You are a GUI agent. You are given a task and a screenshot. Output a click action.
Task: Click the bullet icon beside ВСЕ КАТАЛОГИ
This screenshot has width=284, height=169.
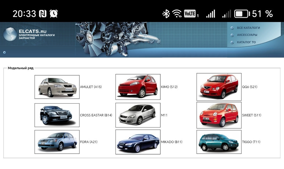(232, 28)
